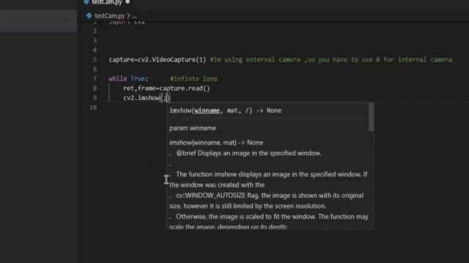Open the breadcrumb ellipsis after testCam.py
The image size is (469, 263).
(134, 16)
